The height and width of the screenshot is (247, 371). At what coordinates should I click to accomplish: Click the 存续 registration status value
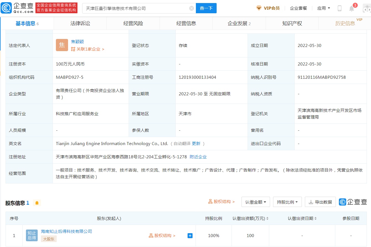pos(183,45)
